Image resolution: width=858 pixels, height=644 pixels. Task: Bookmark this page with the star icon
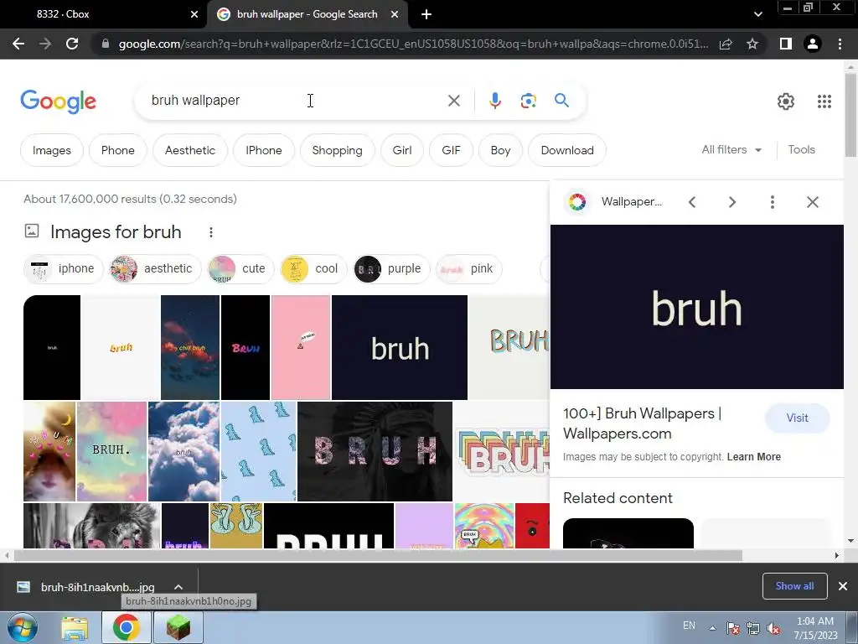(752, 44)
